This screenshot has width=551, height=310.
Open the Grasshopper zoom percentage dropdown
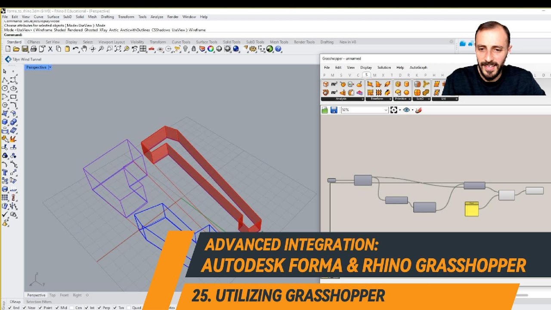click(x=386, y=110)
